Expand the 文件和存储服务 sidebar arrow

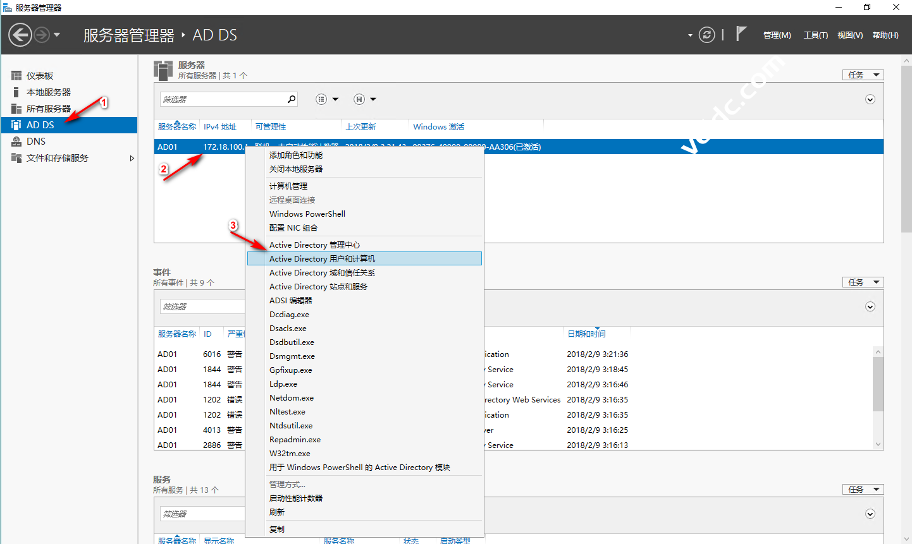[x=132, y=158]
